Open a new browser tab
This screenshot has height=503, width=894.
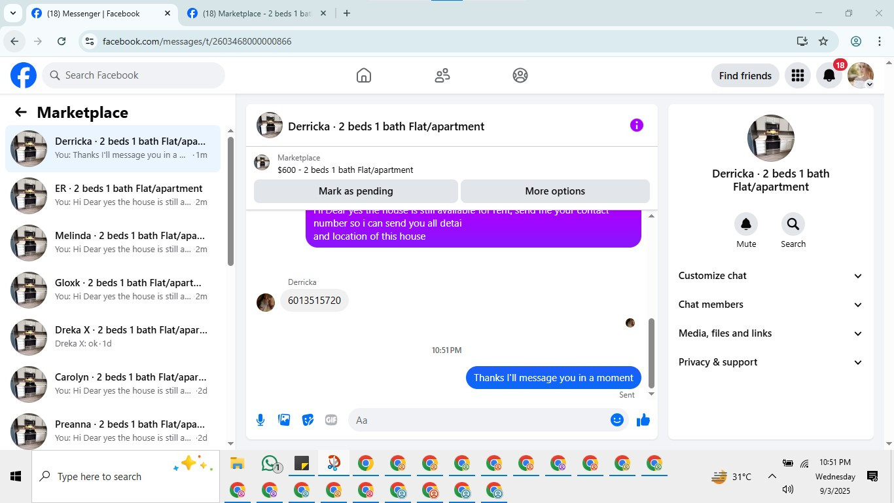coord(347,13)
